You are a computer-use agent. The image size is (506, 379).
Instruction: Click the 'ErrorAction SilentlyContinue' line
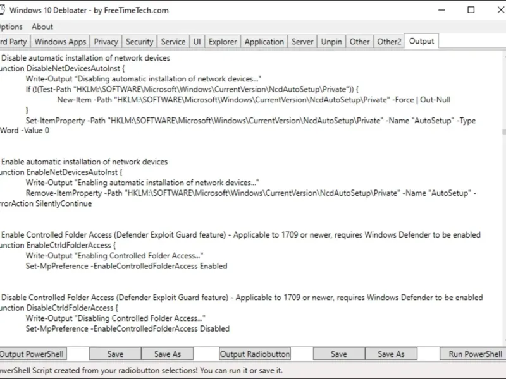pyautogui.click(x=46, y=203)
